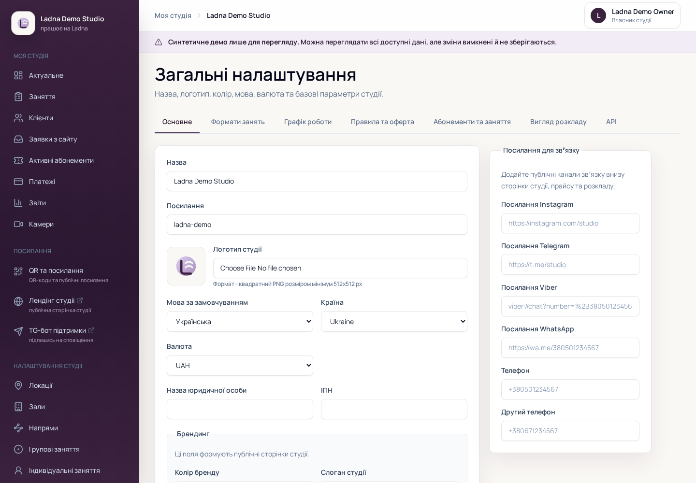
Task: Click the Заняття clipboard icon
Action: (x=18, y=97)
